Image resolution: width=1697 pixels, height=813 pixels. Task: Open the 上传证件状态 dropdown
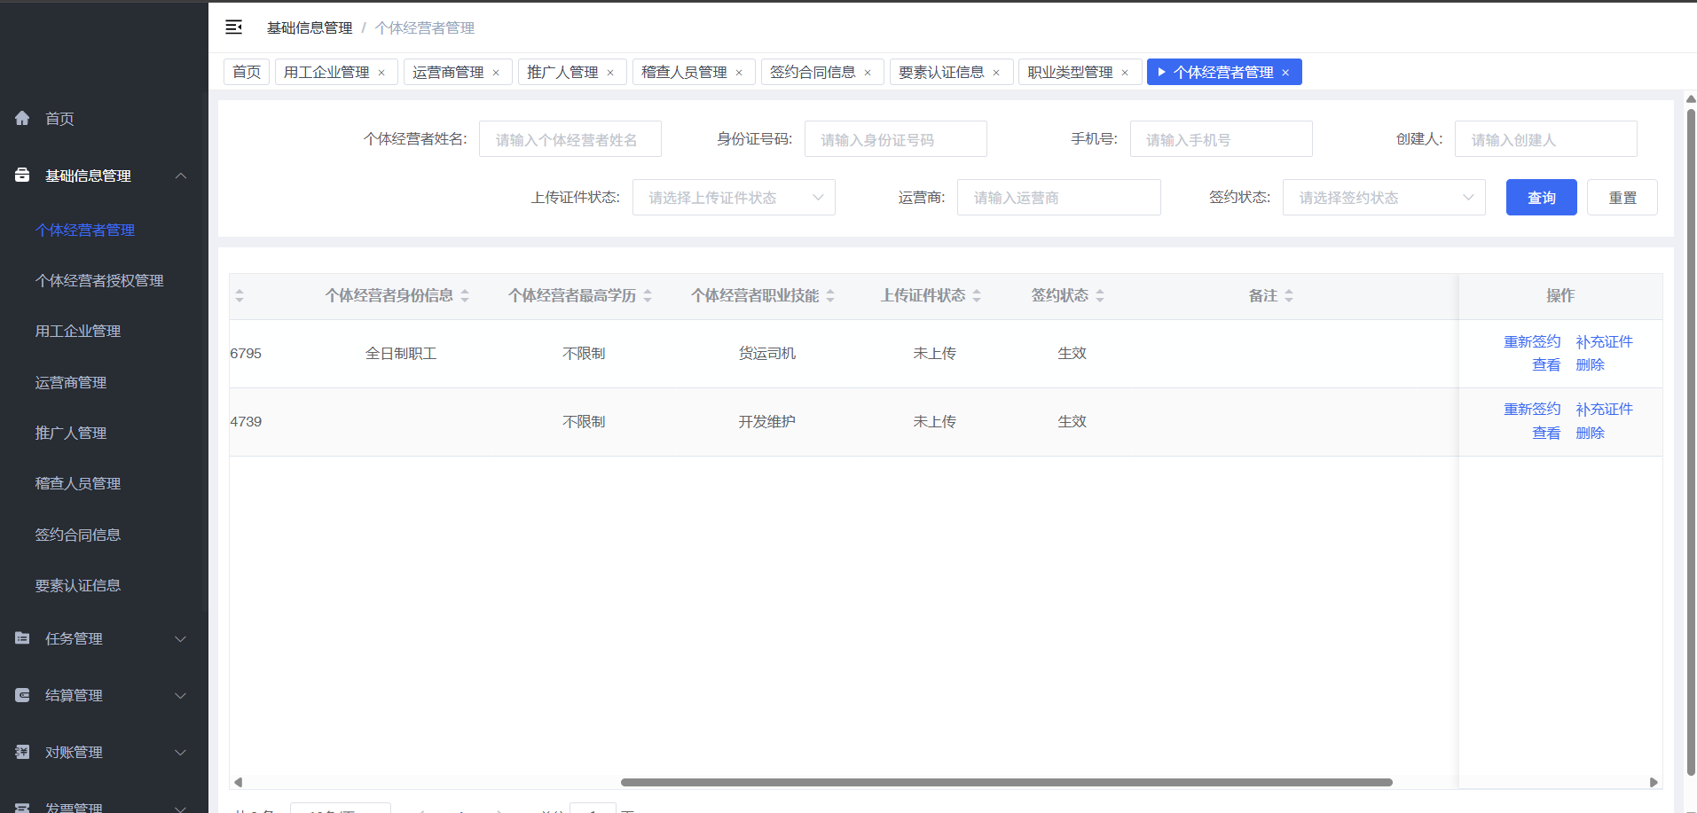point(734,198)
